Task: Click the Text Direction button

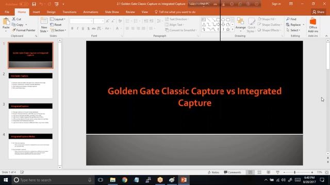Action: coord(177,19)
